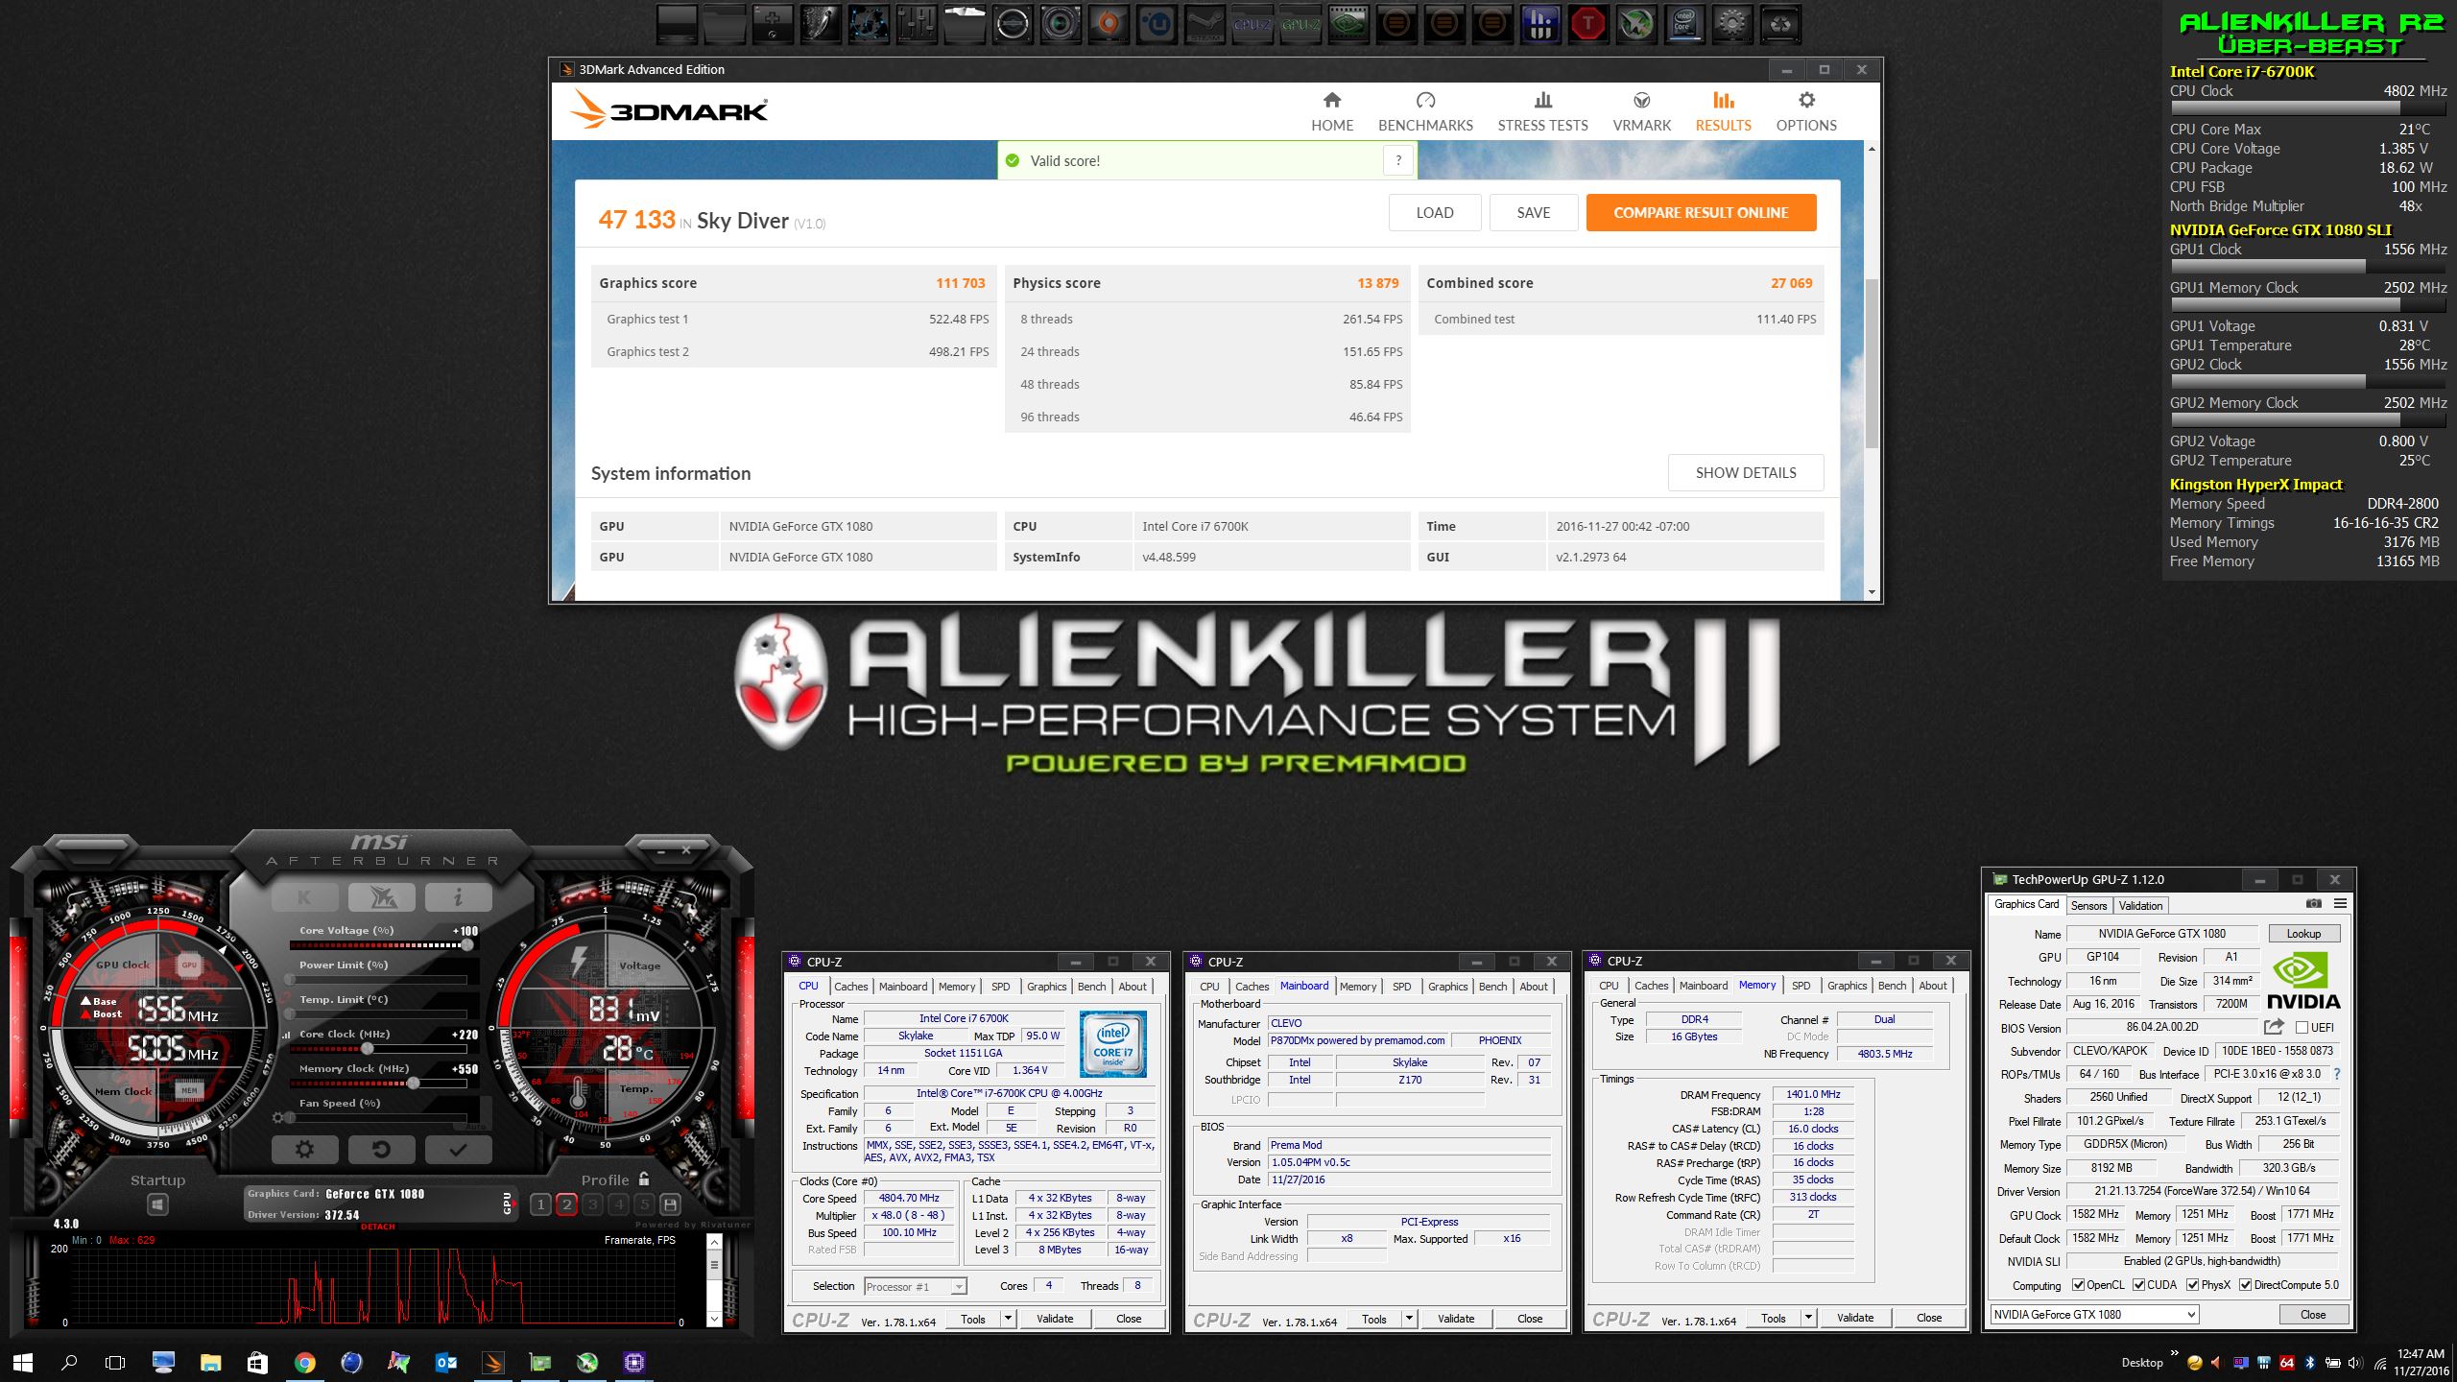
Task: Click the bus interface question mark in GPU-Z
Action: click(x=2337, y=1074)
